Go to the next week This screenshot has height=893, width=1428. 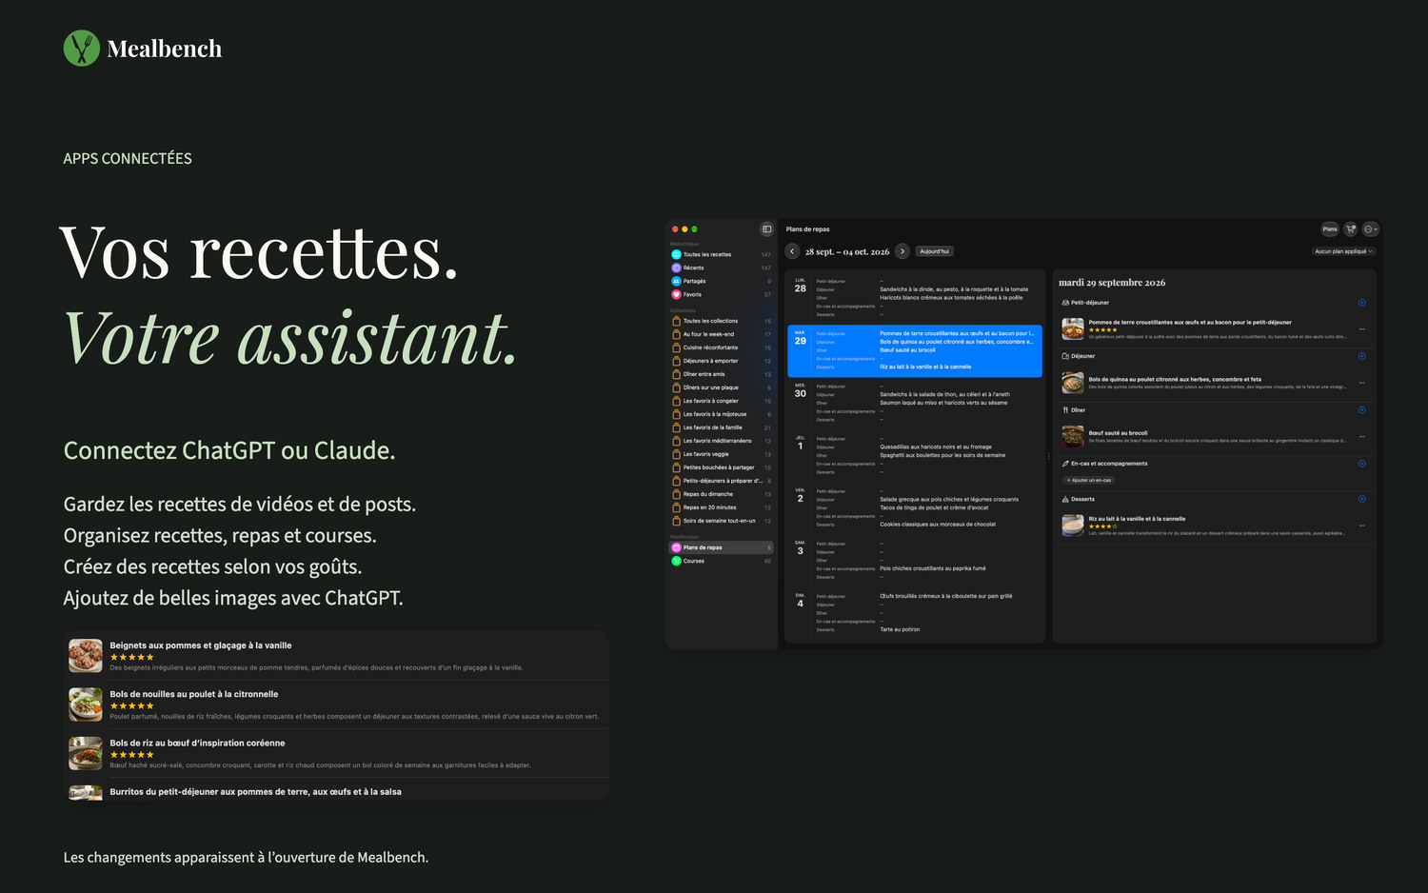pos(902,251)
